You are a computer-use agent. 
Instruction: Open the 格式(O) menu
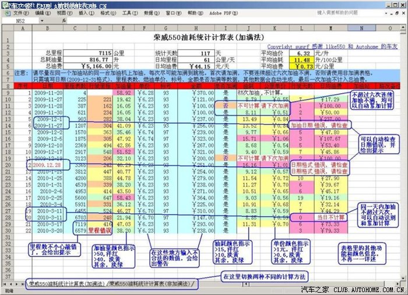click(104, 12)
